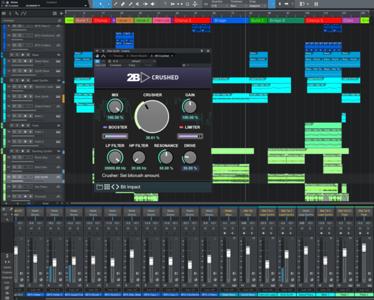This screenshot has width=374, height=300.
Task: Click the plugin settings gear icon
Action: coord(184,65)
